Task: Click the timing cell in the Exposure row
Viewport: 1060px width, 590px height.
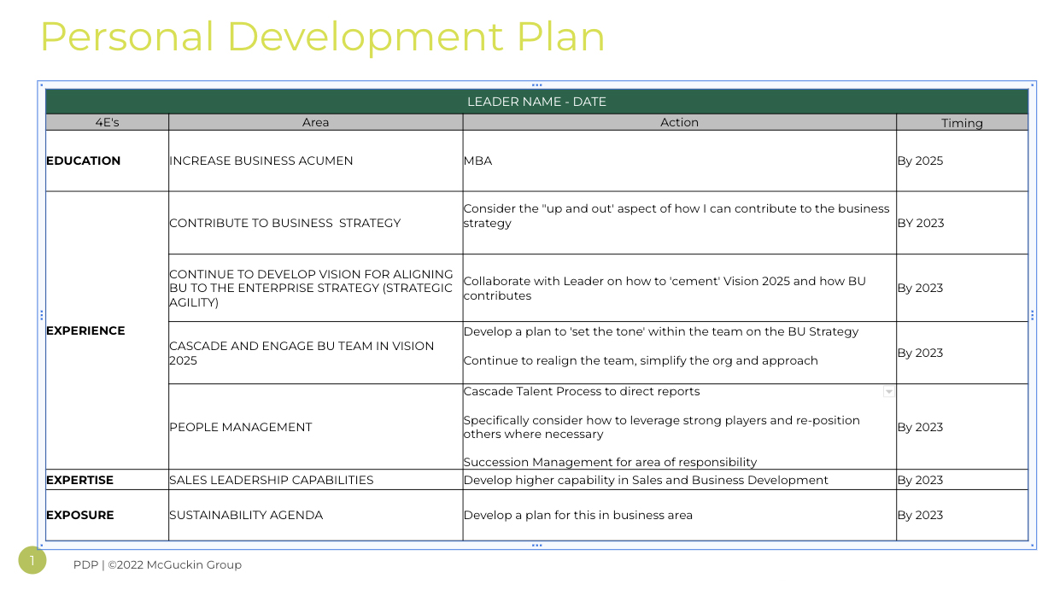Action: point(963,515)
